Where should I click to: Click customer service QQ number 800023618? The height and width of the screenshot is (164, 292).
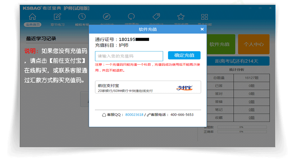click(x=134, y=115)
